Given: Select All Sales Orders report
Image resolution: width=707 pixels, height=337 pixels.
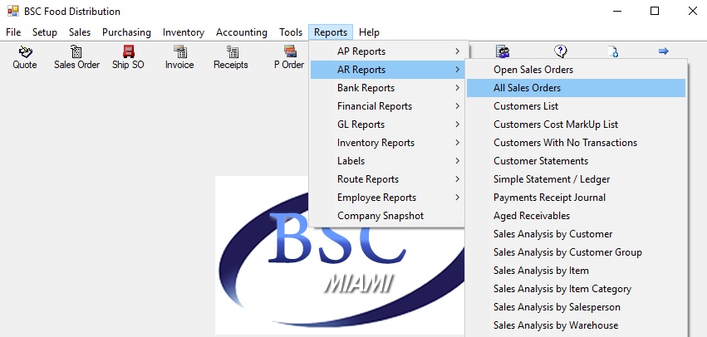Looking at the screenshot, I should (x=576, y=88).
